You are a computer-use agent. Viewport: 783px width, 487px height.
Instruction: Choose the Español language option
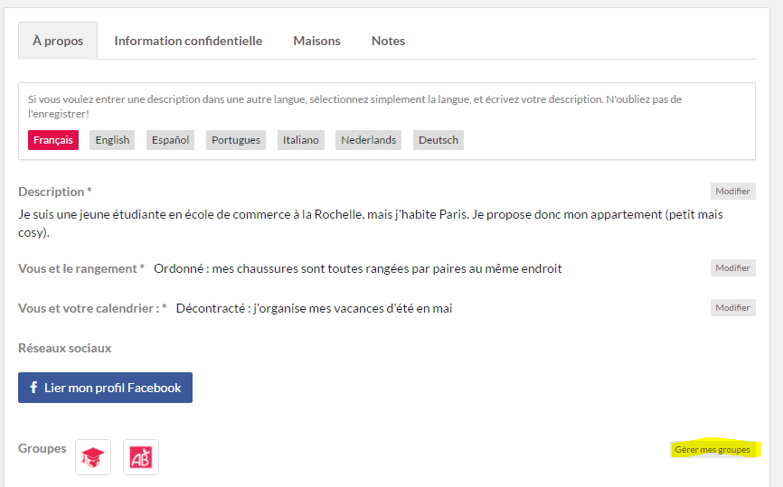pyautogui.click(x=170, y=140)
